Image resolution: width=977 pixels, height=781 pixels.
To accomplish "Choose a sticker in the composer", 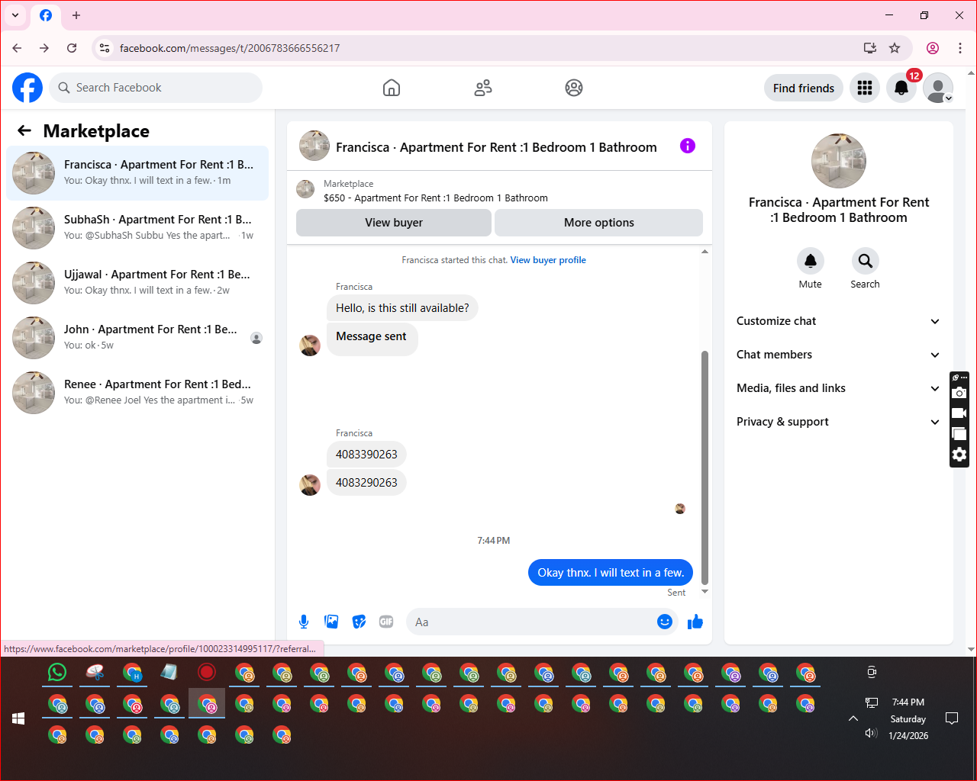I will coord(359,622).
